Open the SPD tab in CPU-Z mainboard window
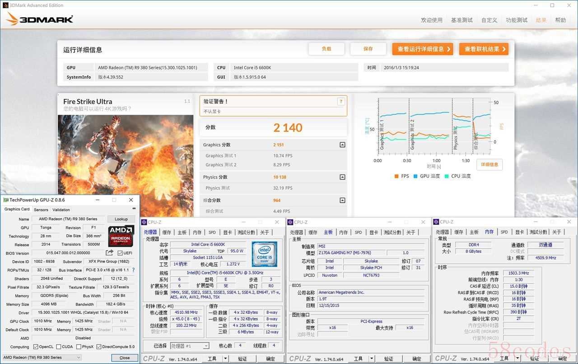The image size is (578, 364). (x=358, y=232)
